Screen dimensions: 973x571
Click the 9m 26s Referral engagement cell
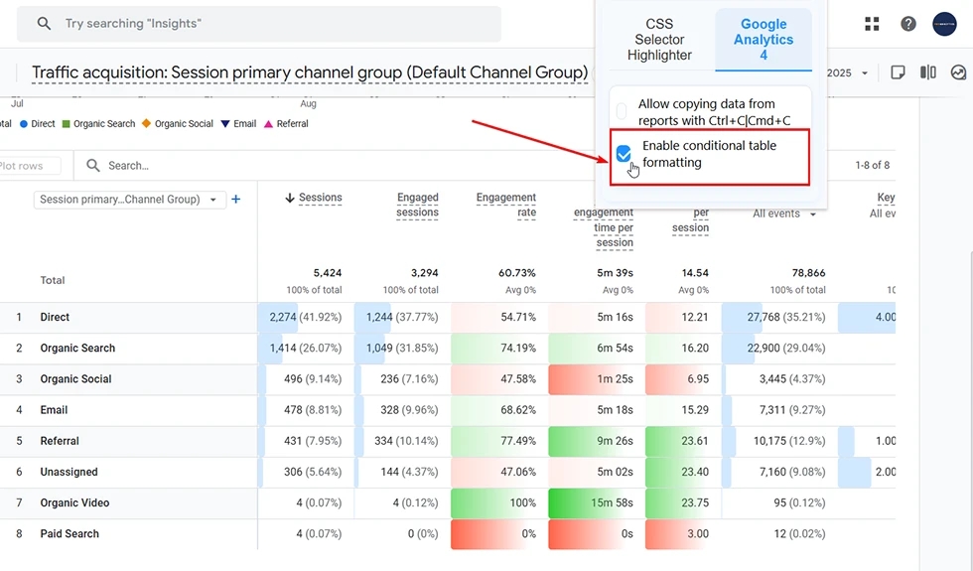coord(597,441)
